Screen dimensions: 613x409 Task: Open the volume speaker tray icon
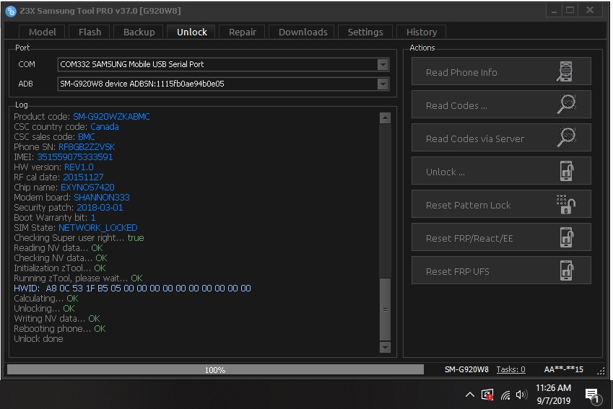(521, 395)
